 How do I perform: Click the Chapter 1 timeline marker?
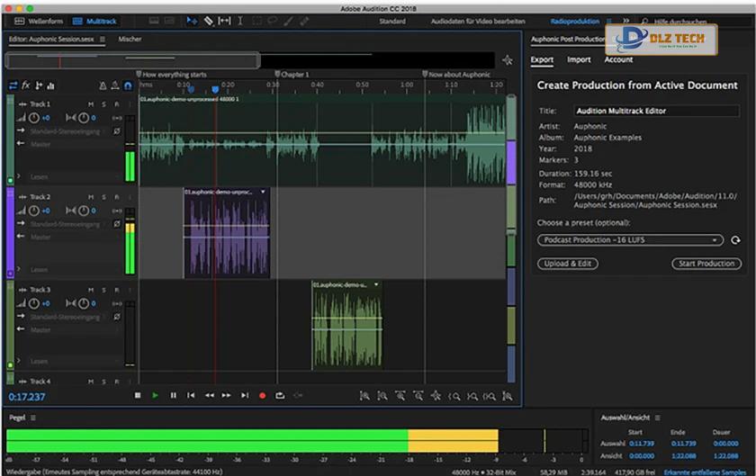[292, 75]
